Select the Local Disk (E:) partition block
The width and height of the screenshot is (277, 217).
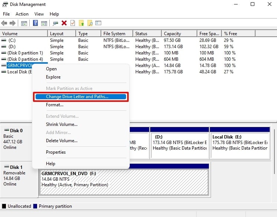tap(240, 143)
